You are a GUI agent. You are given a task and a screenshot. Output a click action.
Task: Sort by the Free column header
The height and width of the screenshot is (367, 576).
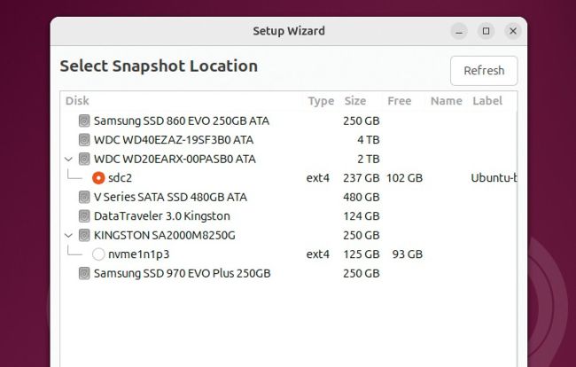tap(399, 101)
